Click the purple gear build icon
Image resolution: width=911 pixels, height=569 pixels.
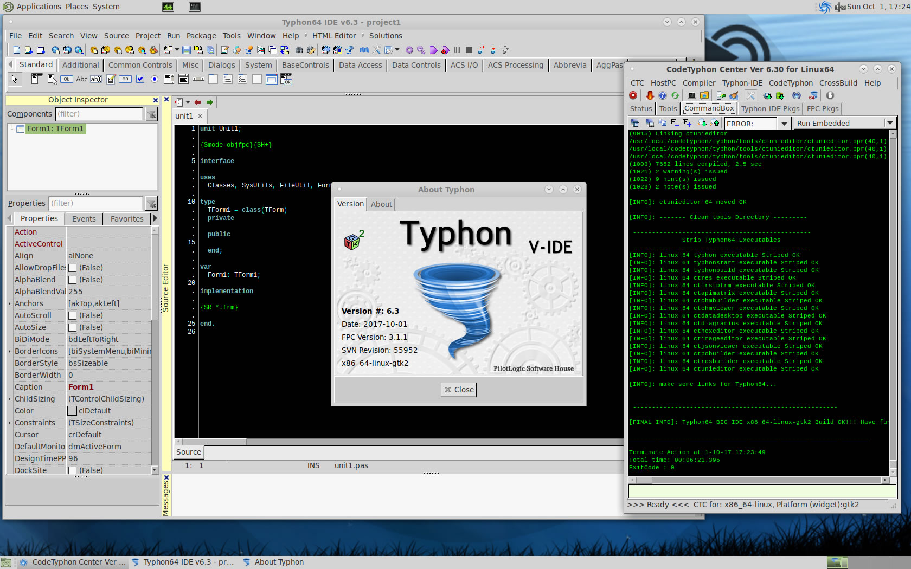point(409,50)
